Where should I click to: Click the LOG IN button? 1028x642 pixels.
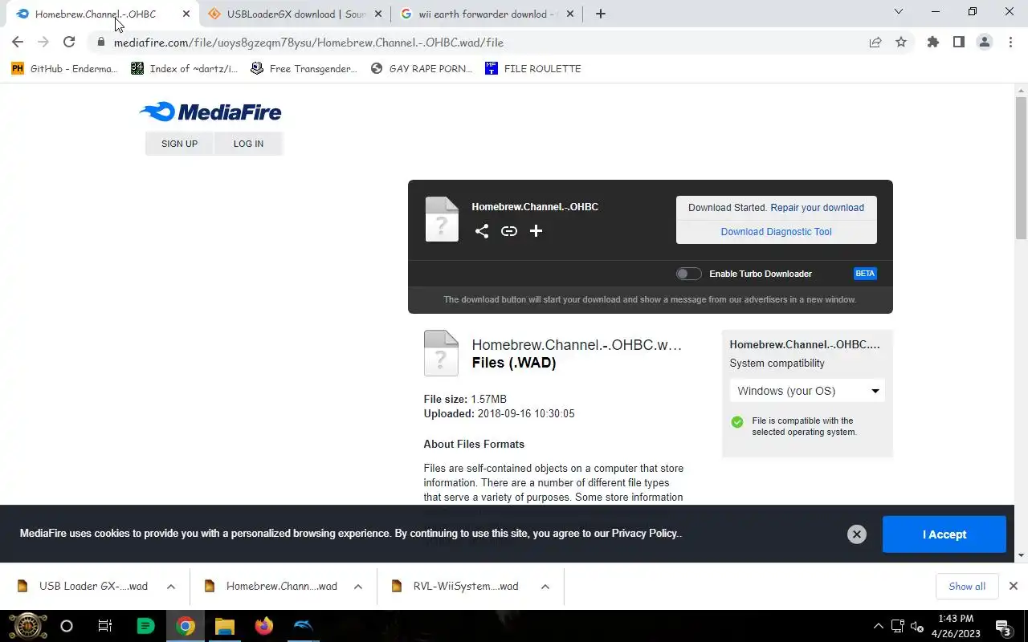tap(248, 144)
